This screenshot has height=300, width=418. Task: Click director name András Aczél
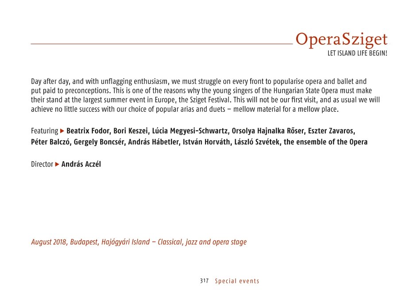click(x=81, y=164)
